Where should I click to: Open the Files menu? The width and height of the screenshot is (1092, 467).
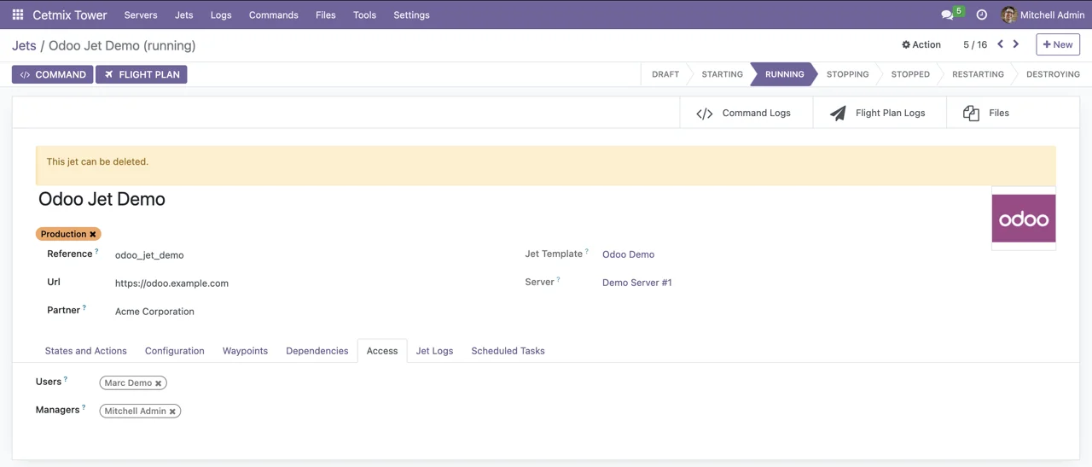point(326,15)
